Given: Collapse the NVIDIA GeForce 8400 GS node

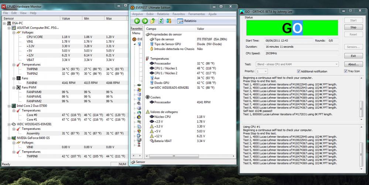Looking at the screenshot, I should click(x=9, y=138).
